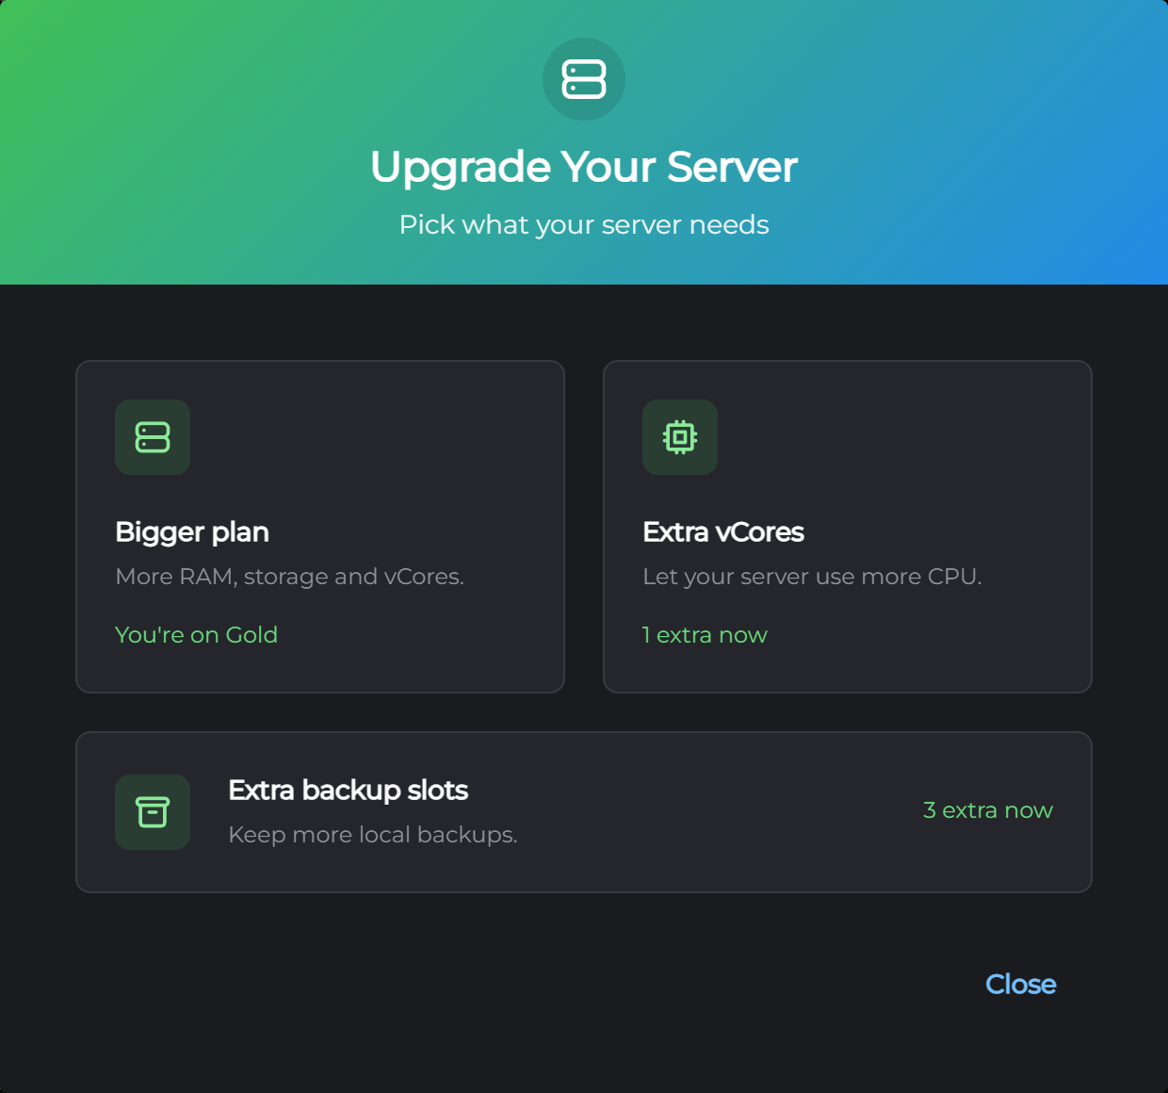Click the Extra vCores CPU chip icon
The height and width of the screenshot is (1093, 1168).
[680, 437]
